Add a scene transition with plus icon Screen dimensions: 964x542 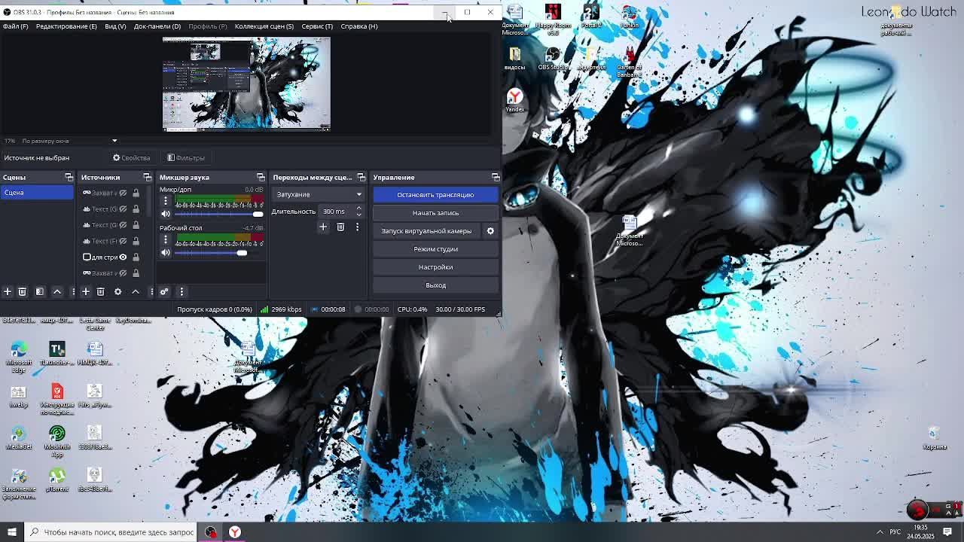coord(323,227)
